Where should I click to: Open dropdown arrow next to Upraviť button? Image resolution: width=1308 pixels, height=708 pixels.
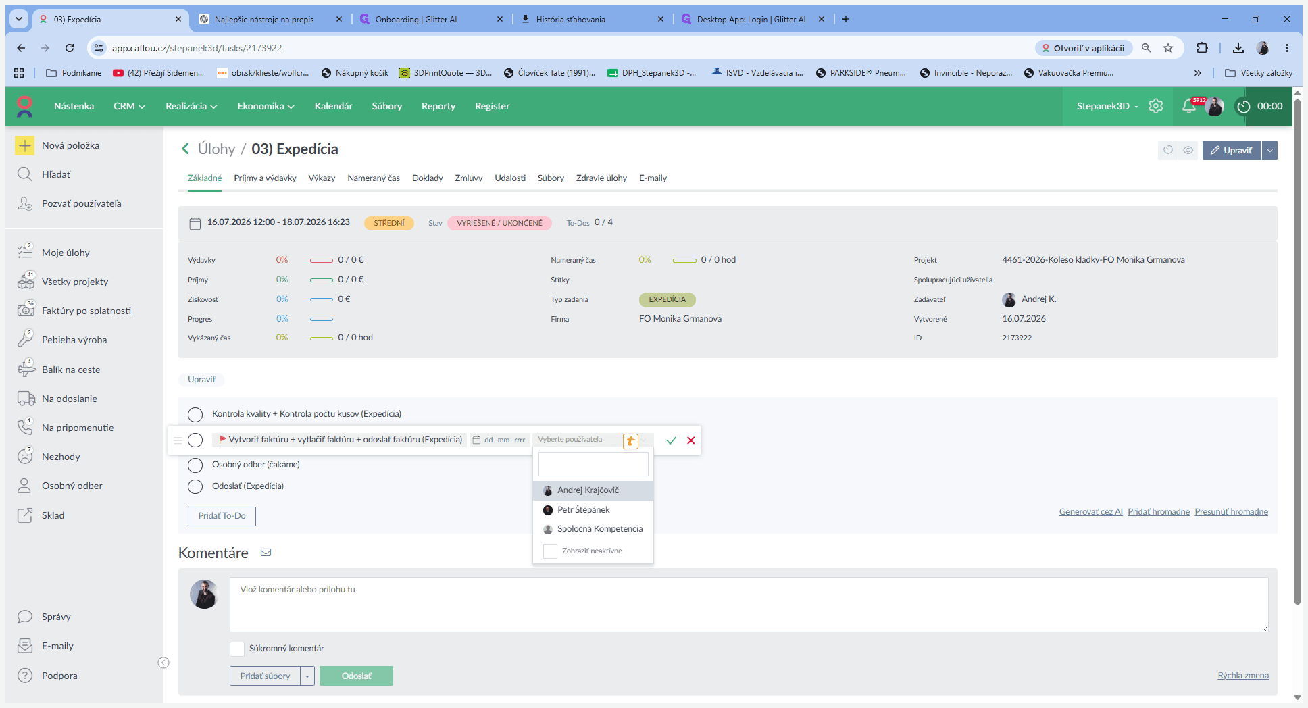click(1270, 150)
